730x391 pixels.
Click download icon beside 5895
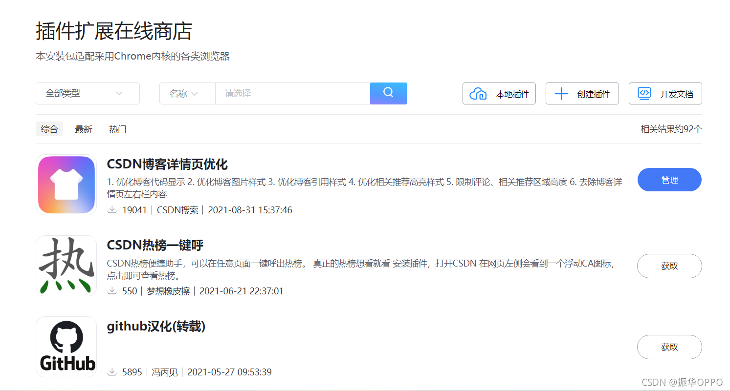[112, 372]
